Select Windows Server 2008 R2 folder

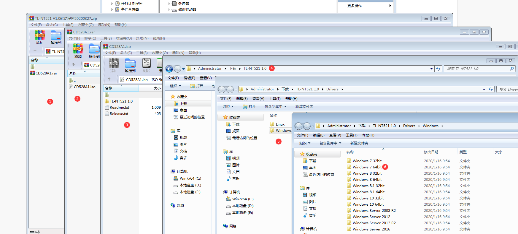click(x=371, y=210)
